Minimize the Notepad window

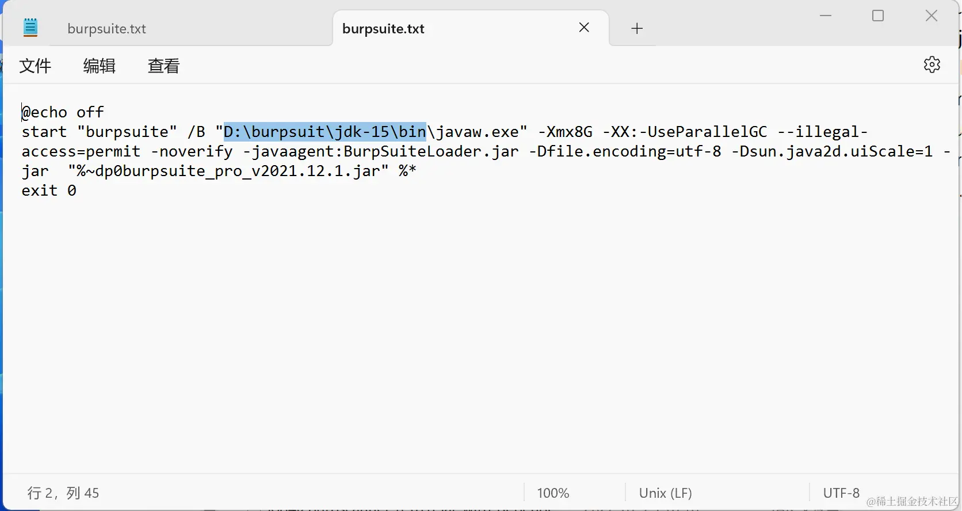click(826, 16)
